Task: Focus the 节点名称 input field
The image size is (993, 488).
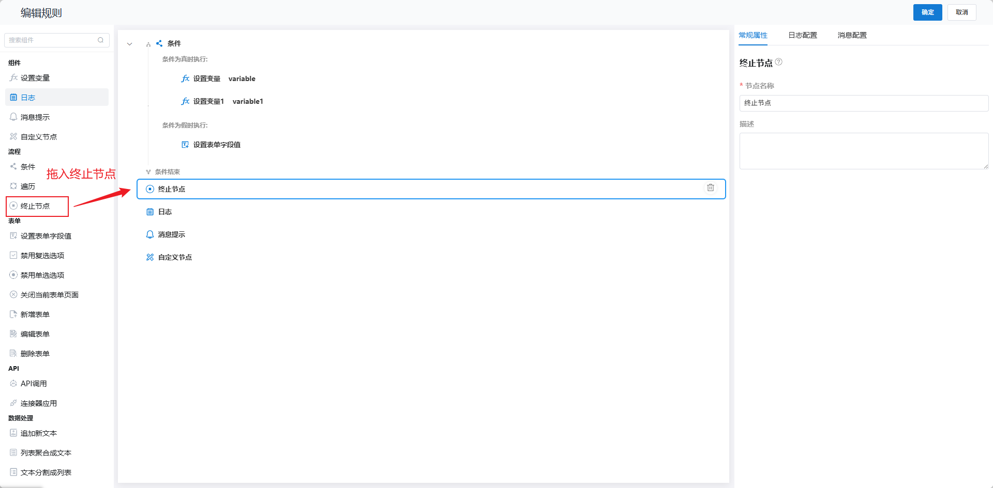Action: pyautogui.click(x=864, y=103)
